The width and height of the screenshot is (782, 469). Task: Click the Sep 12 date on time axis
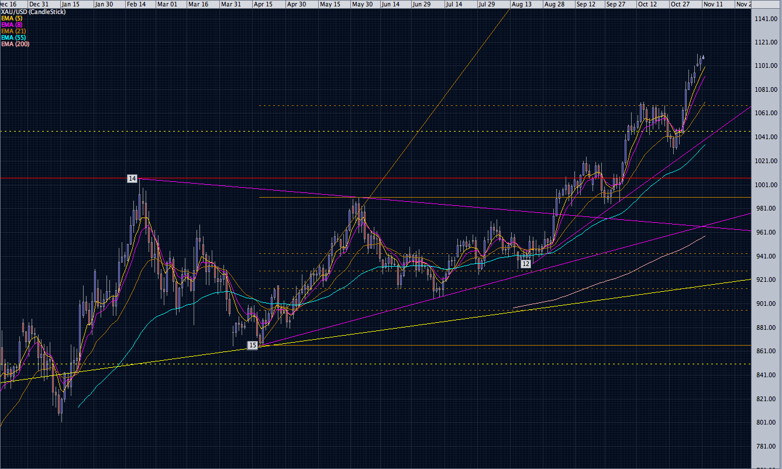click(x=585, y=4)
